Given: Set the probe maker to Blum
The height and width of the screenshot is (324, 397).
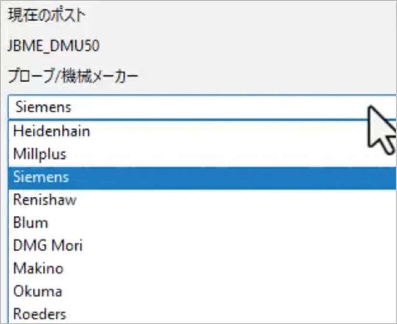Looking at the screenshot, I should tap(31, 223).
